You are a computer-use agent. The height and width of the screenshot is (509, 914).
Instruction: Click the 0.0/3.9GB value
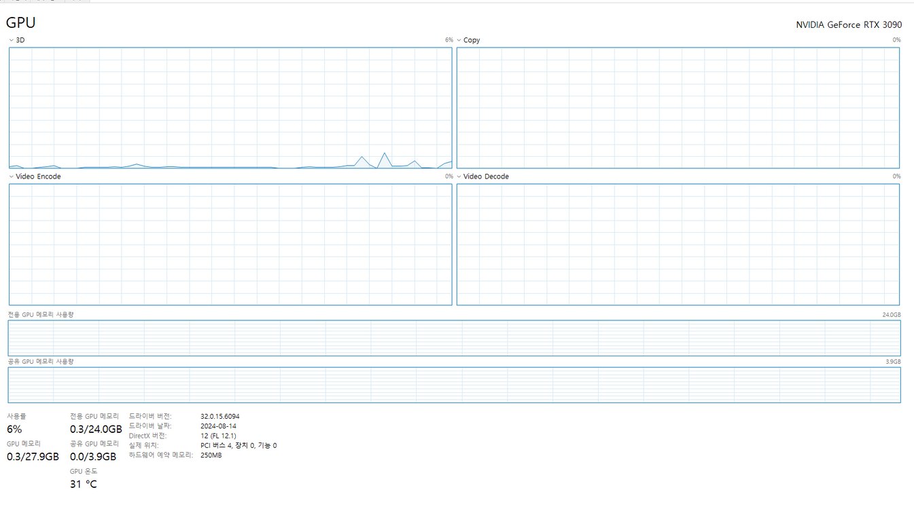94,457
